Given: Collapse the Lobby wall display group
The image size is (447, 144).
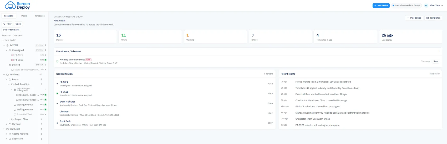Looking at the screenshot, I should click(11, 90).
